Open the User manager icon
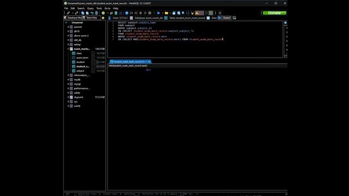Viewport: 349px width, 196px height. pyautogui.click(x=111, y=13)
